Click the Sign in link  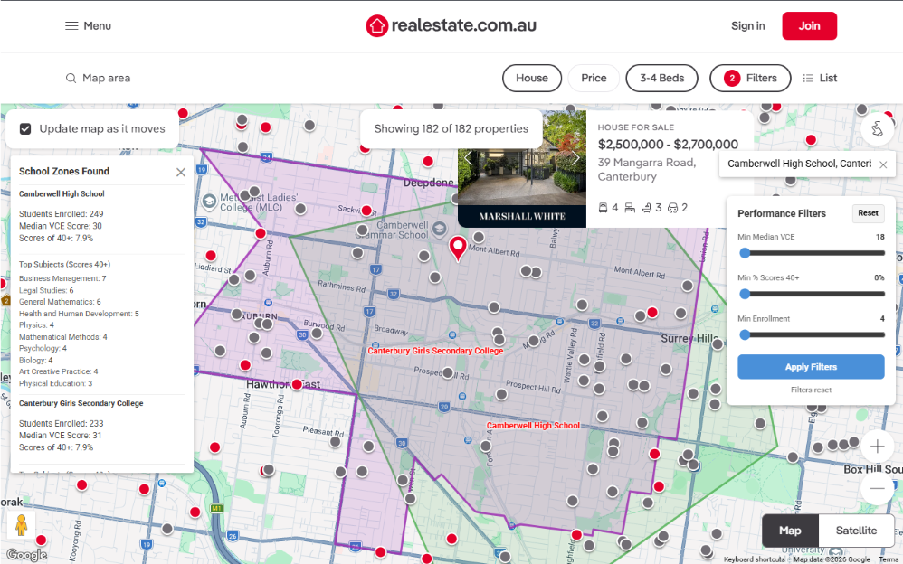tap(747, 25)
